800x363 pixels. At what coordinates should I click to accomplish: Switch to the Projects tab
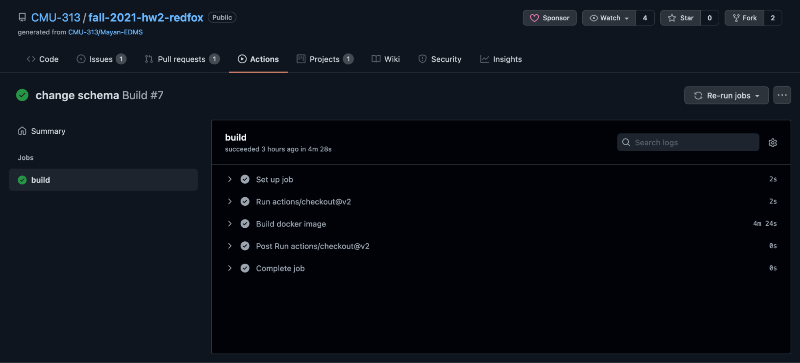tap(324, 59)
